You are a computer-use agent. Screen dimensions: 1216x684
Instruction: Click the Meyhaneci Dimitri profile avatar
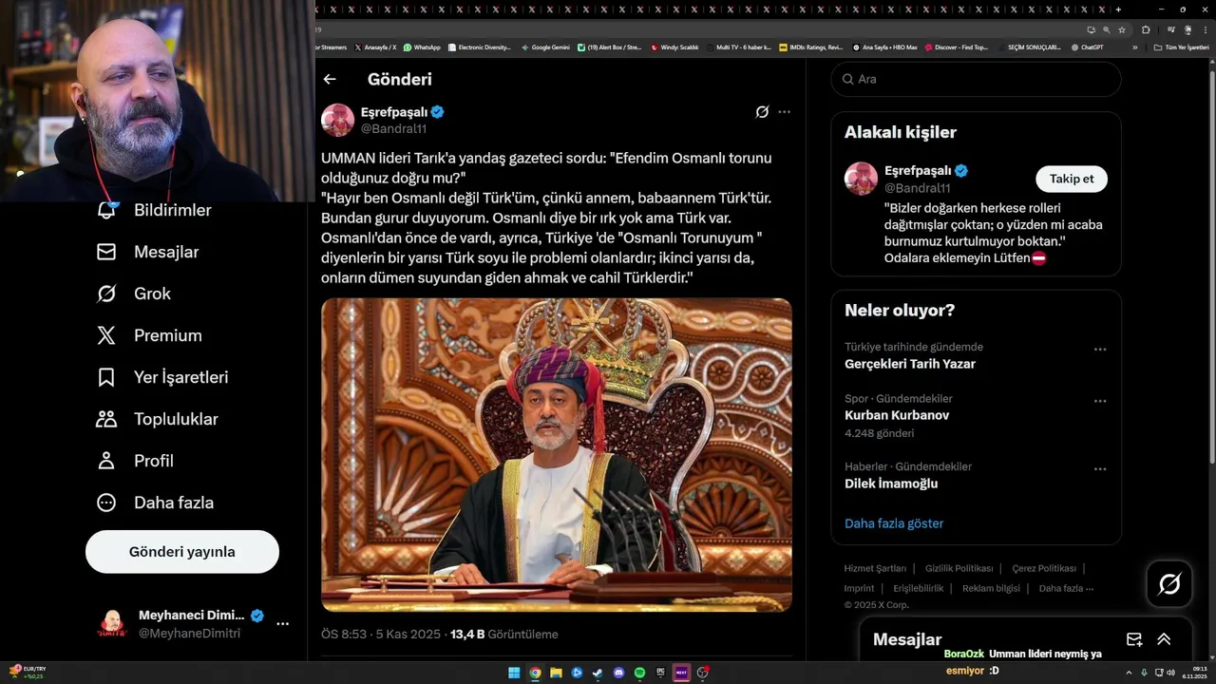(112, 624)
